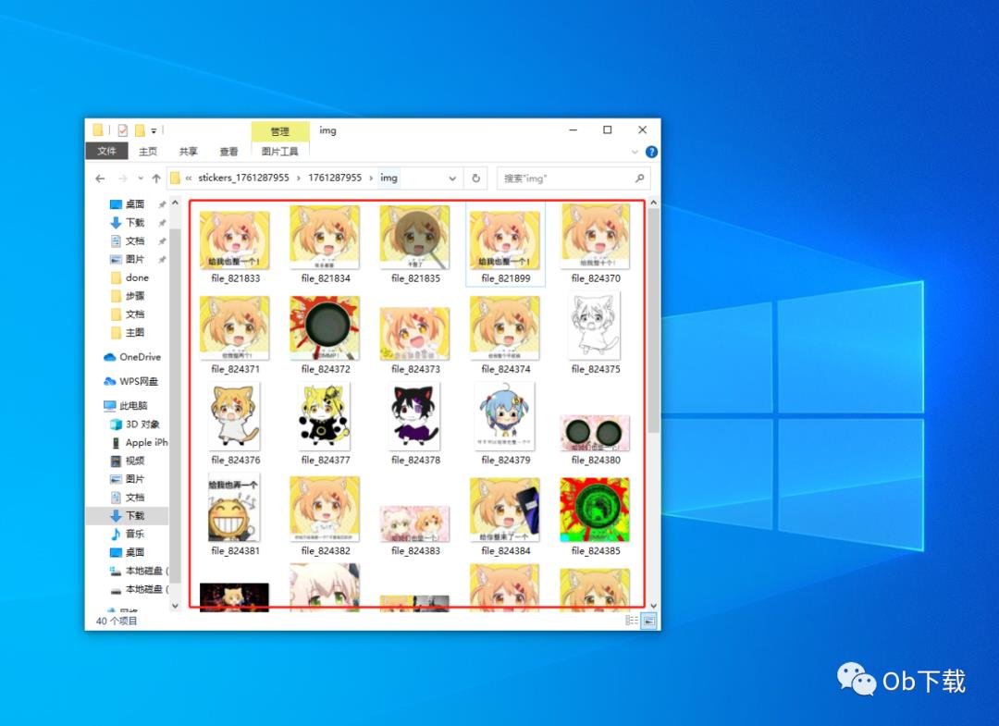The image size is (999, 726).
Task: Expand the ribbon with chevron
Action: pos(635,152)
